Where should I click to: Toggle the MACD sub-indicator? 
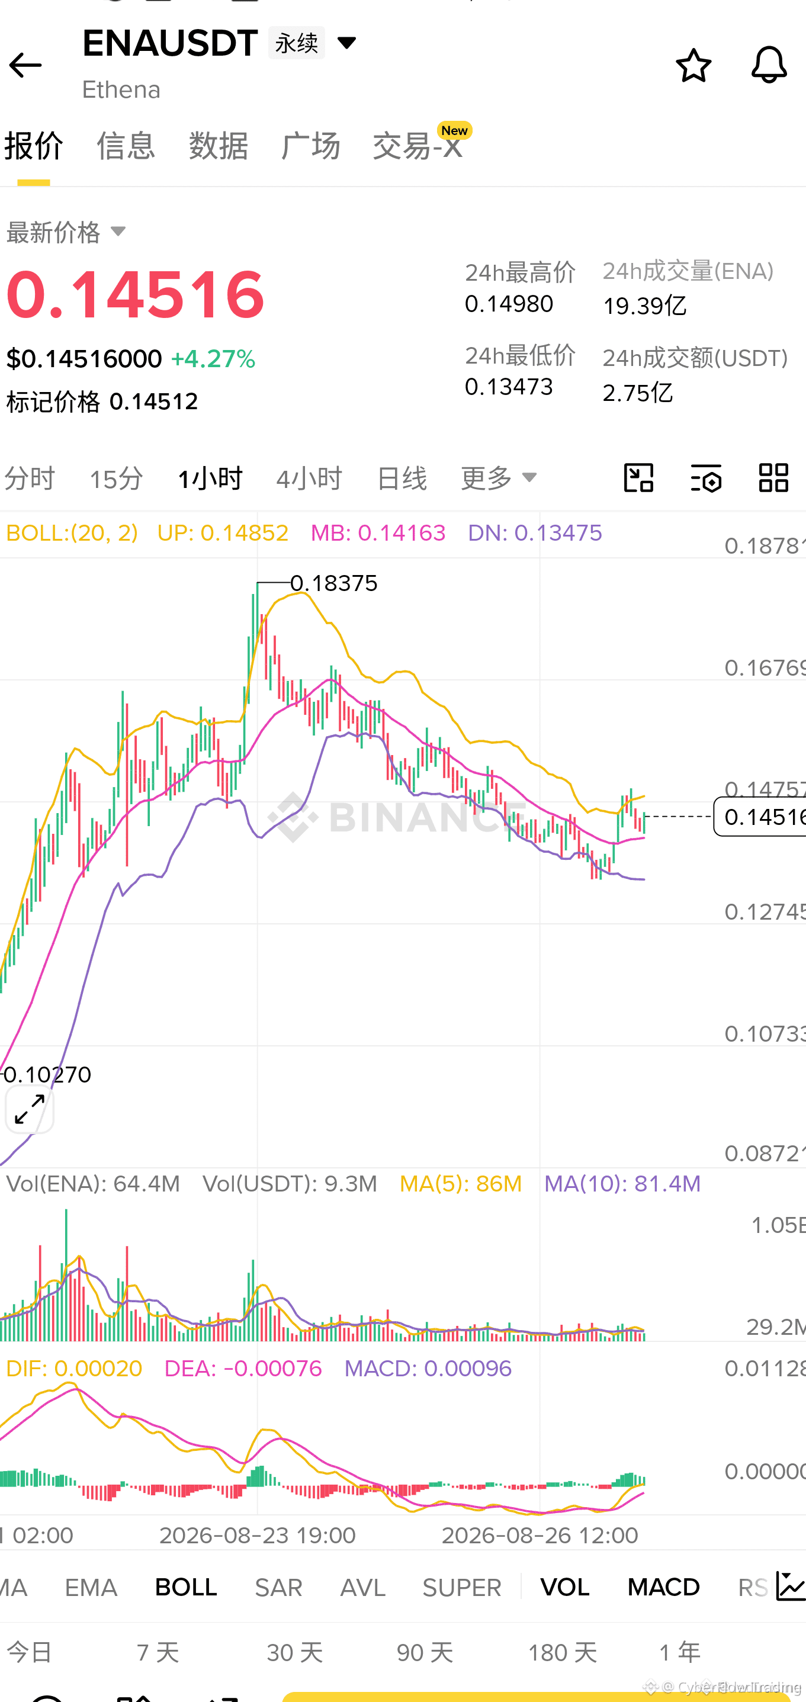(x=663, y=1587)
